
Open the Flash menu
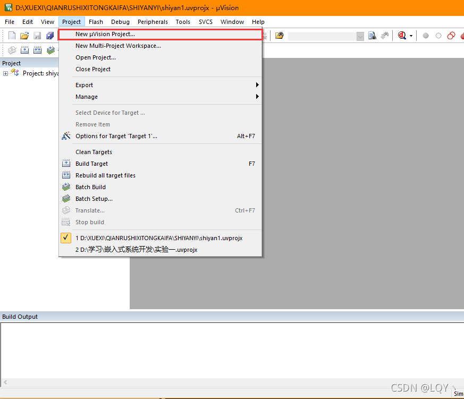click(96, 22)
